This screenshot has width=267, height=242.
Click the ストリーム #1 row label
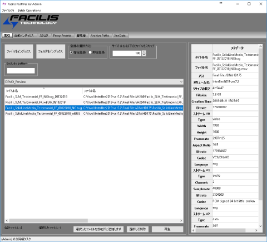click(201, 170)
